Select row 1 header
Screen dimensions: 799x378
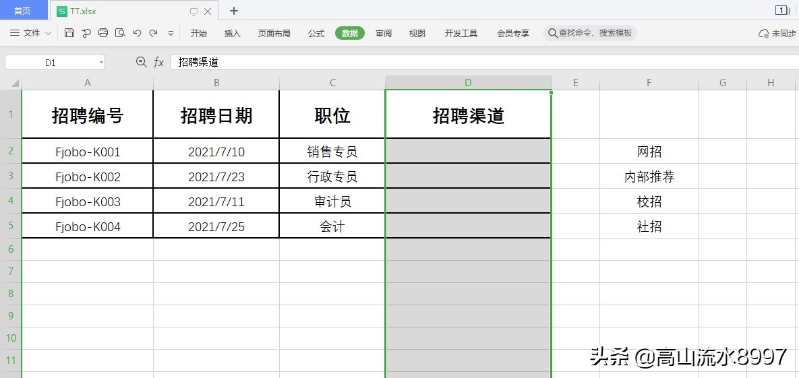tap(11, 114)
